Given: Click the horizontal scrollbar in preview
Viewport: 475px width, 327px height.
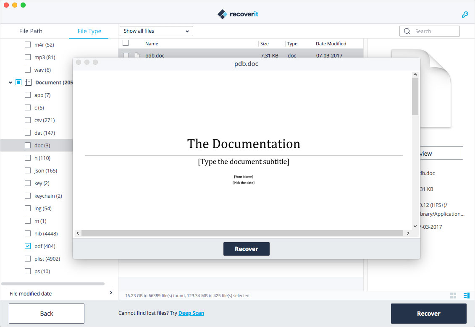Looking at the screenshot, I should coord(242,233).
